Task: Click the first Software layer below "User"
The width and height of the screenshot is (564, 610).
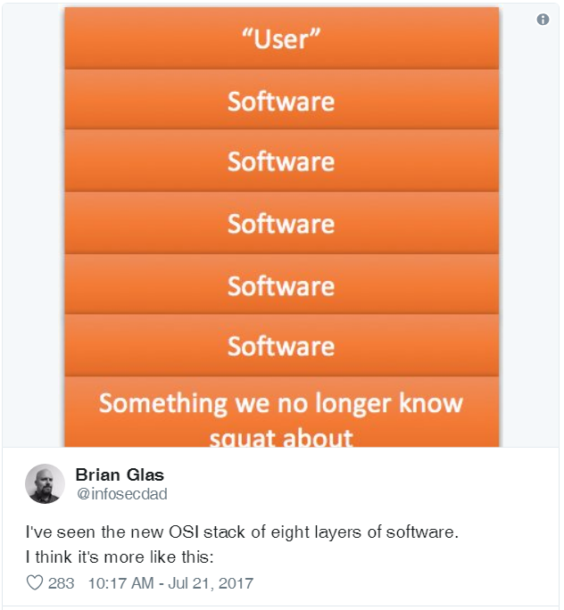Action: point(281,101)
